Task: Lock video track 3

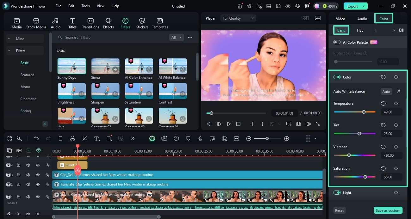Action: pos(19,175)
